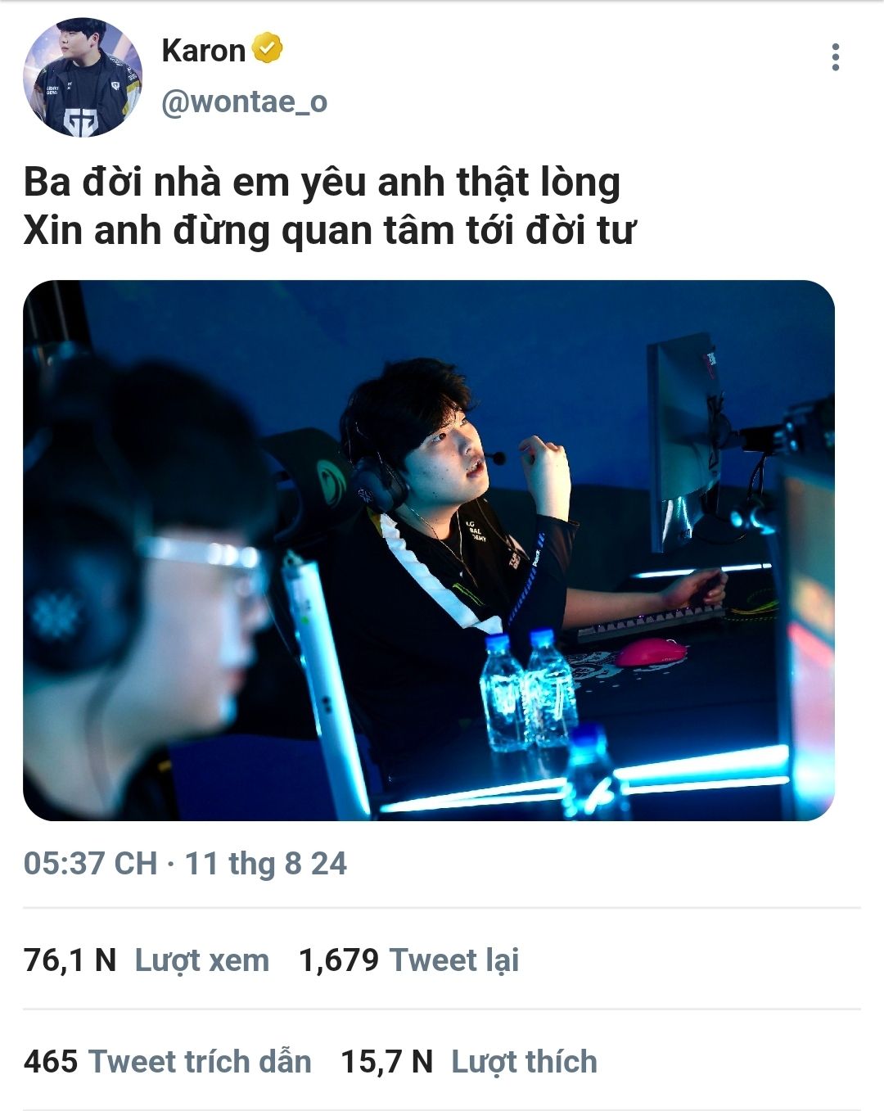This screenshot has height=1111, width=884.
Task: Tap the Tweet lại label
Action: tap(454, 960)
